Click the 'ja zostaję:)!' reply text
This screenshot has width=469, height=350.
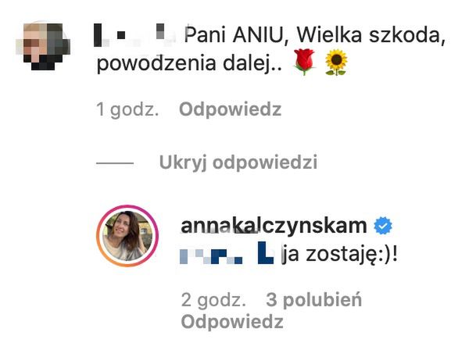[340, 255]
